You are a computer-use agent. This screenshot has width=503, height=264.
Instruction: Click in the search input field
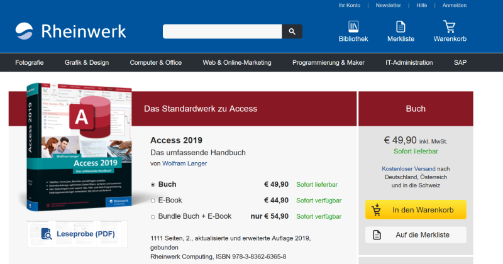(x=223, y=31)
